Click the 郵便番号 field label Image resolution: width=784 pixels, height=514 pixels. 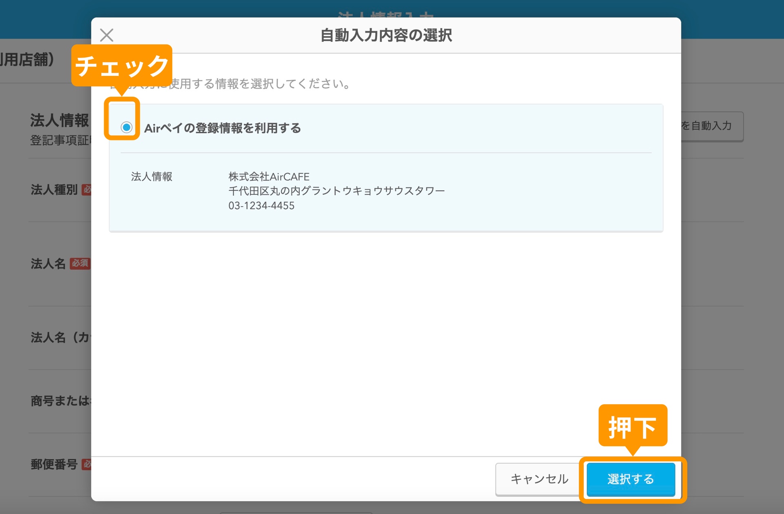(x=54, y=464)
